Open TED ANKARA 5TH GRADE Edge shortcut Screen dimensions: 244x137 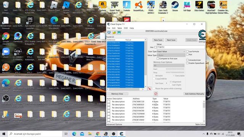(54, 23)
